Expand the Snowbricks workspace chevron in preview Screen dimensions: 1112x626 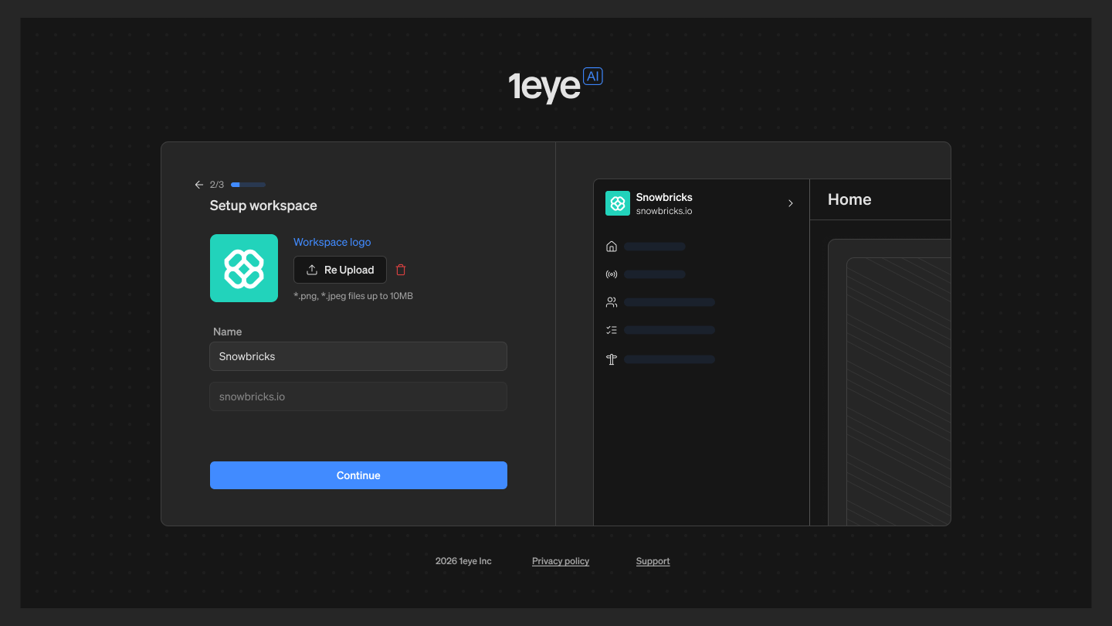[790, 203]
